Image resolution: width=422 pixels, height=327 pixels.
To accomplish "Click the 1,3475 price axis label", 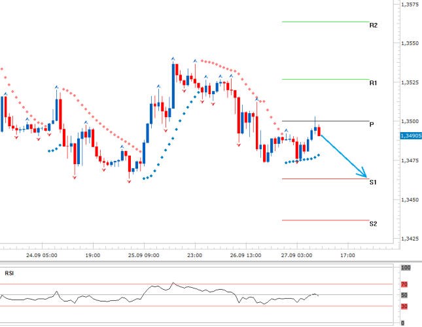I will [x=410, y=160].
